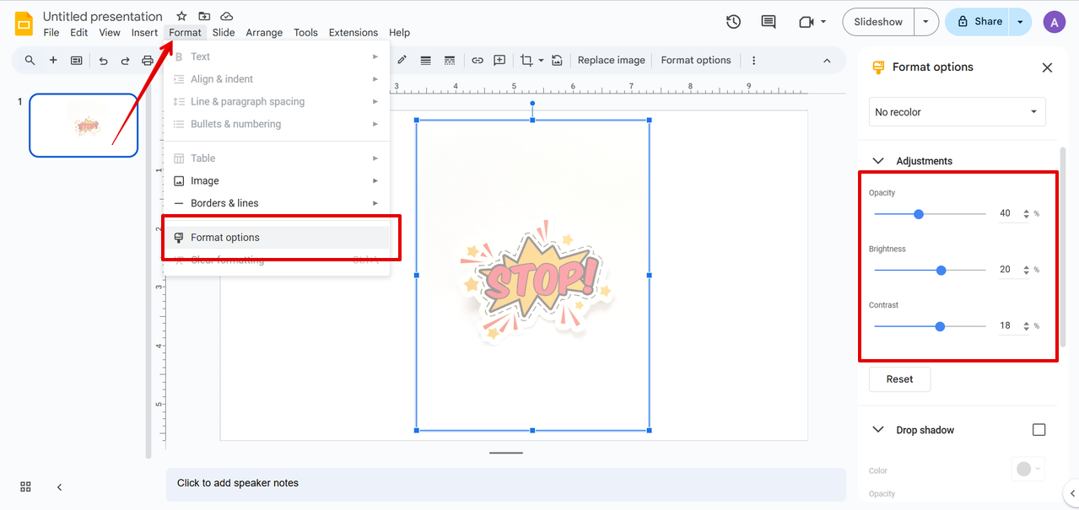Open the version history clock icon
1079x510 pixels.
tap(733, 22)
